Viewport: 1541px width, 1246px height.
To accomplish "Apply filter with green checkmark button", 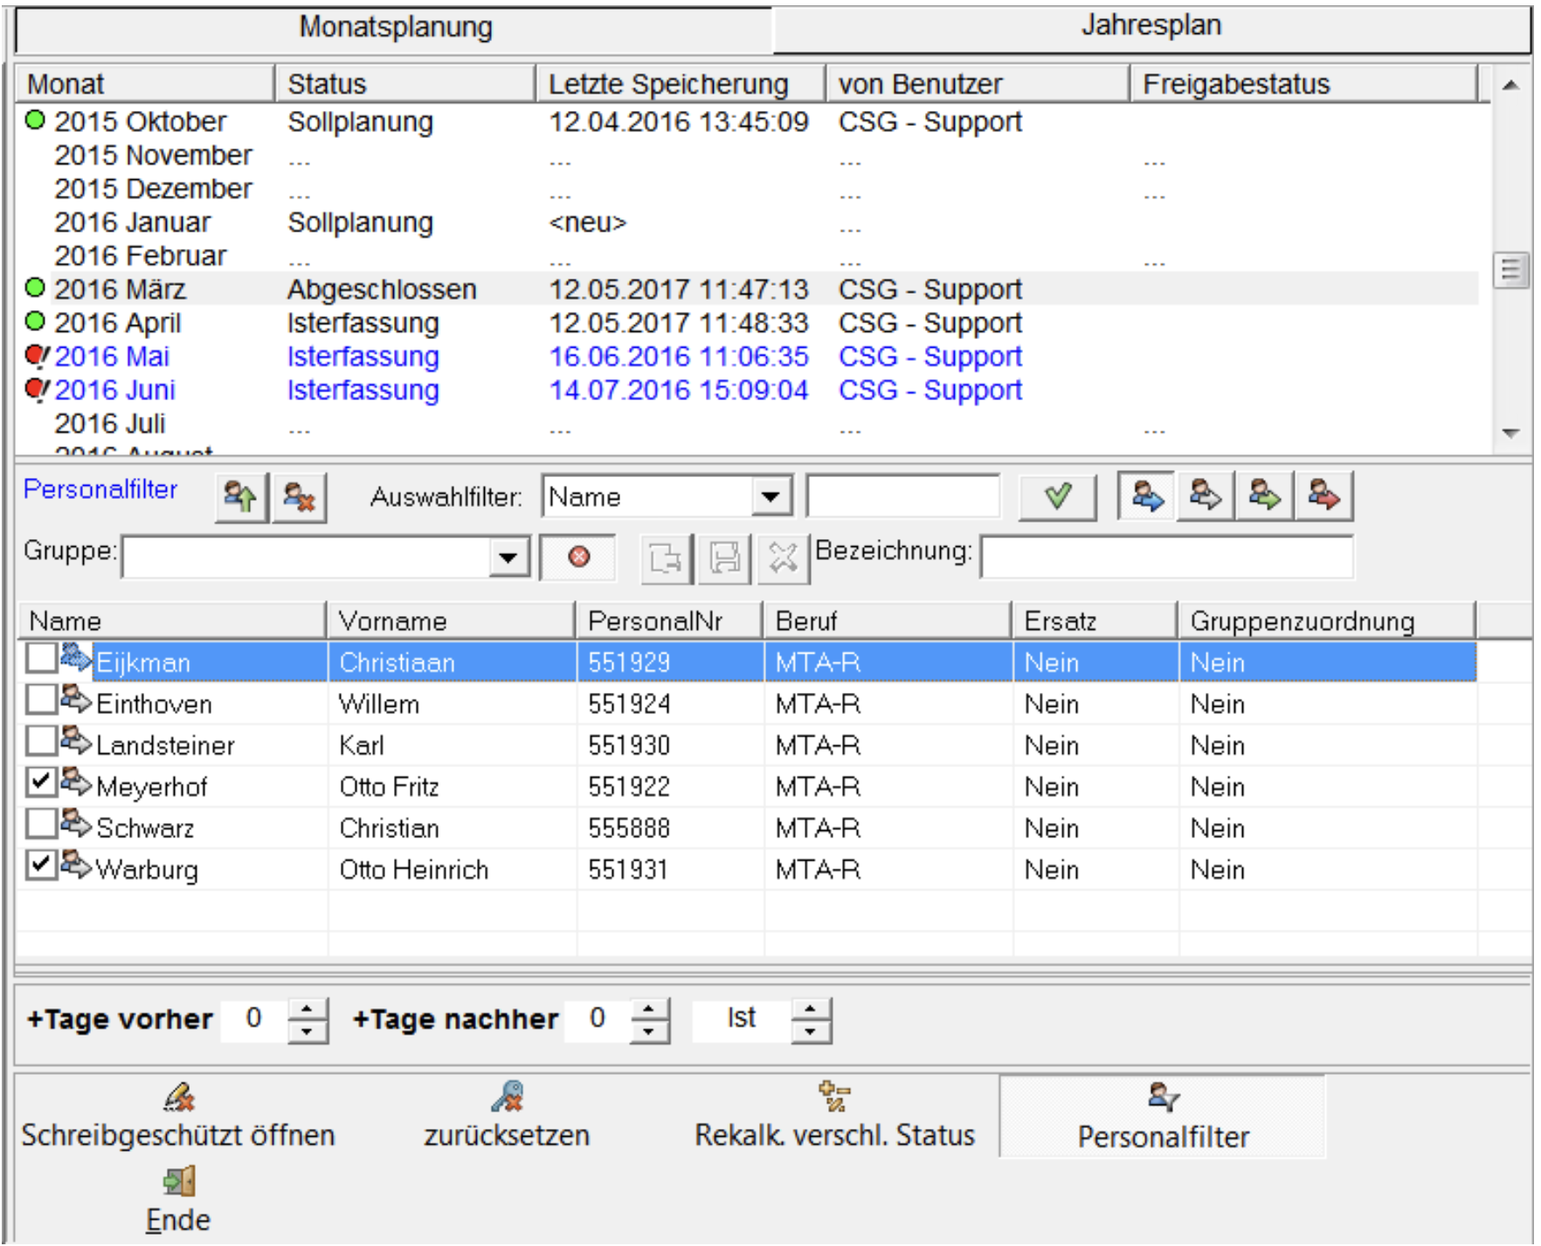I will [1057, 496].
